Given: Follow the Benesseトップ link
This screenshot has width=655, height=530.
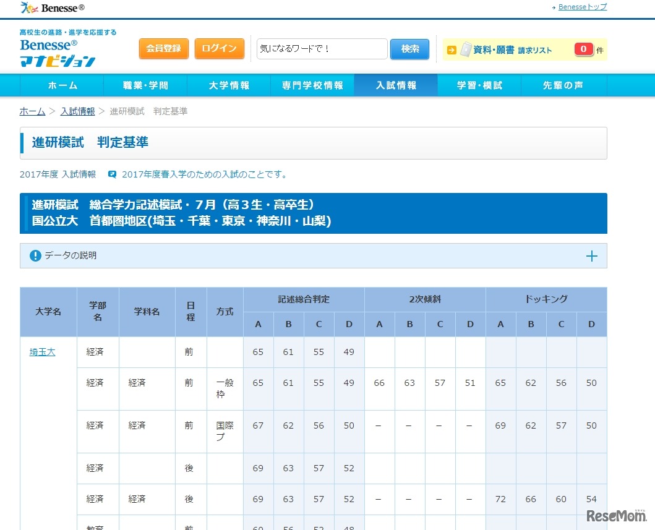Looking at the screenshot, I should coord(582,7).
